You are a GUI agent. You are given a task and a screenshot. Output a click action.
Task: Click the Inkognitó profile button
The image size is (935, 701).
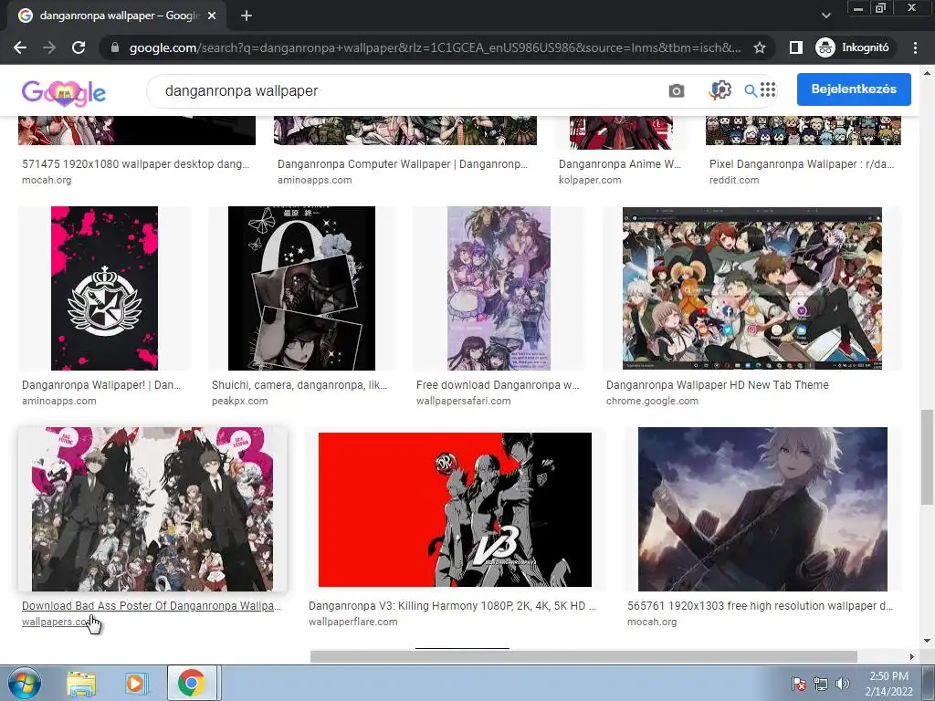[x=853, y=47]
